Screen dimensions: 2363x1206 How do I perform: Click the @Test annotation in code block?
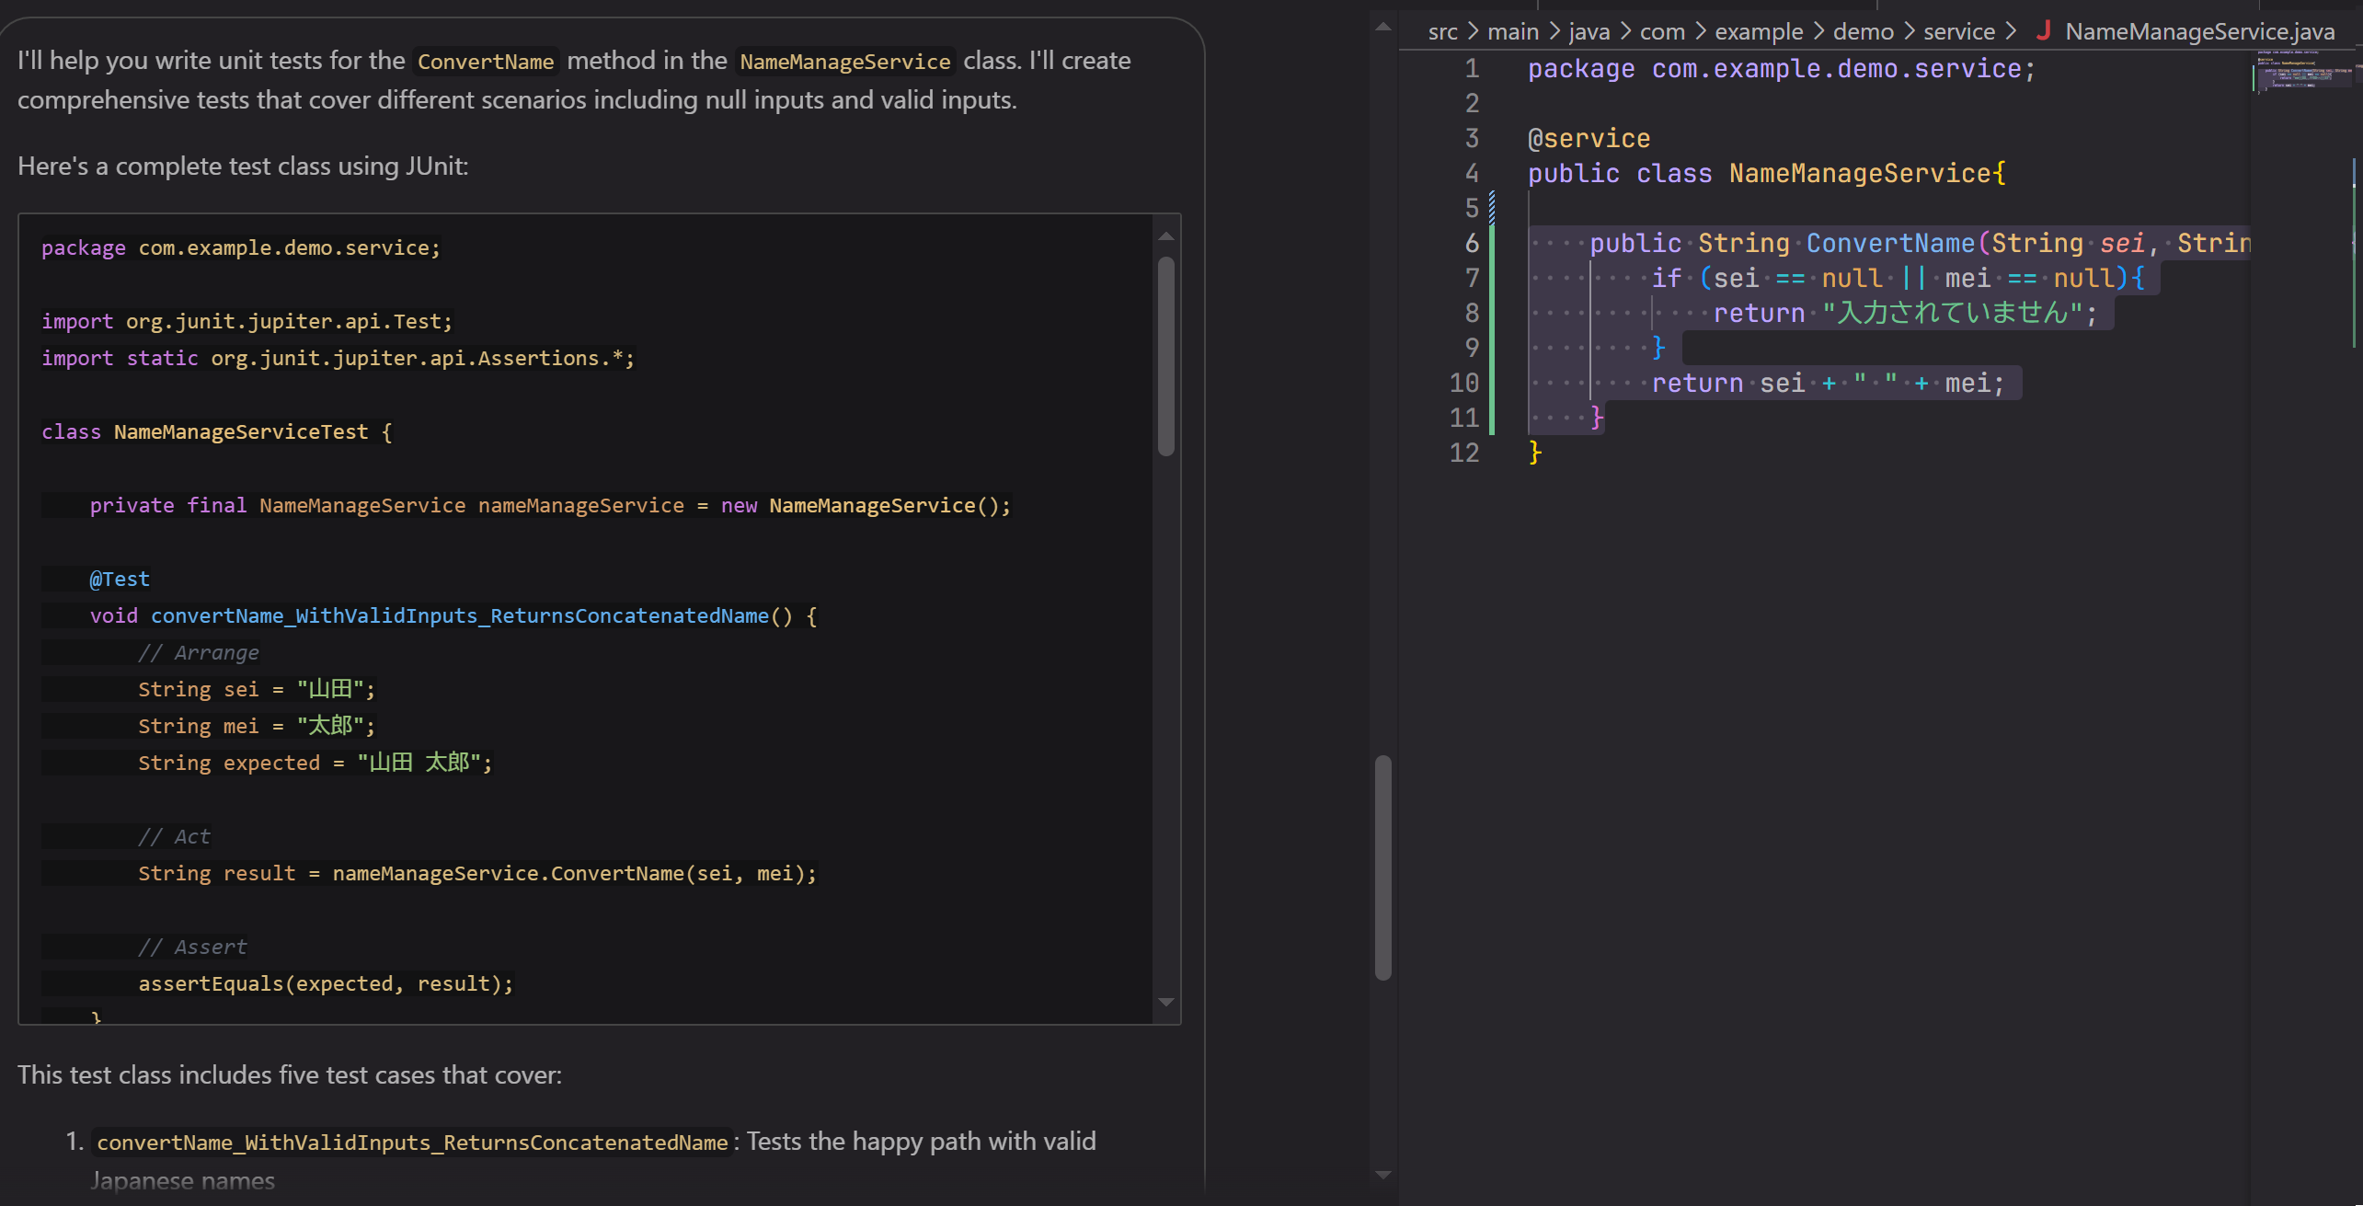120,579
